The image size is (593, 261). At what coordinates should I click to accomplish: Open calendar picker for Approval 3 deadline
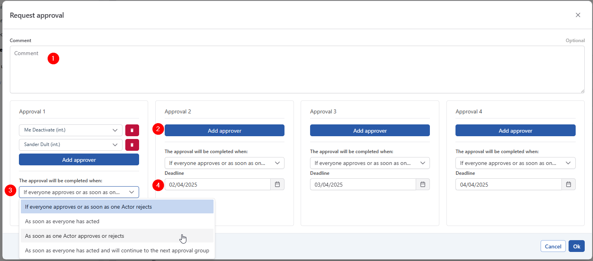[423, 184]
